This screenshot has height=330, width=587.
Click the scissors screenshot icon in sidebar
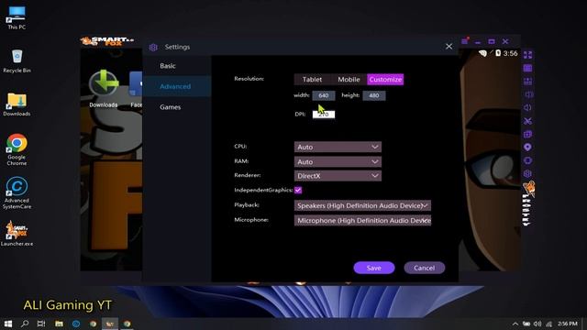tap(528, 121)
